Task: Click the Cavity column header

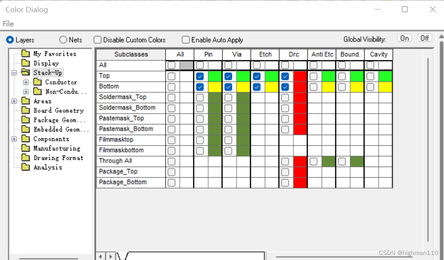Action: tap(379, 54)
